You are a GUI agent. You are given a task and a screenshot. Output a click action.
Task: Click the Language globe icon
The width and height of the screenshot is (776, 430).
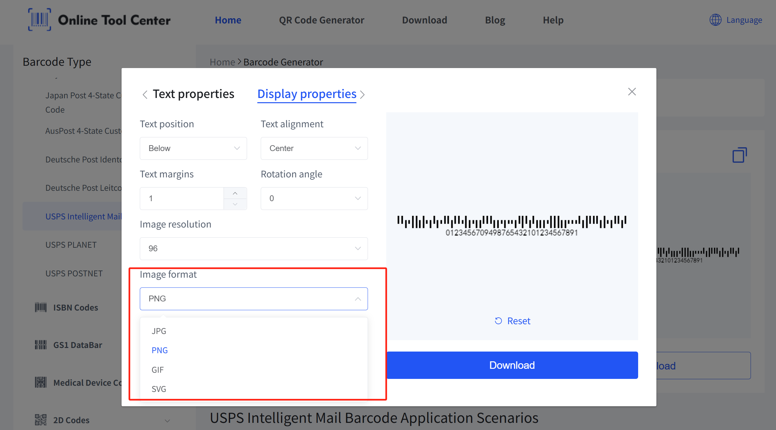715,20
